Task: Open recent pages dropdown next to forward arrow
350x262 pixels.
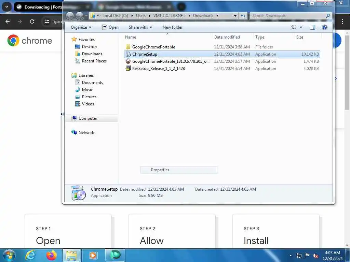Action: click(86, 16)
